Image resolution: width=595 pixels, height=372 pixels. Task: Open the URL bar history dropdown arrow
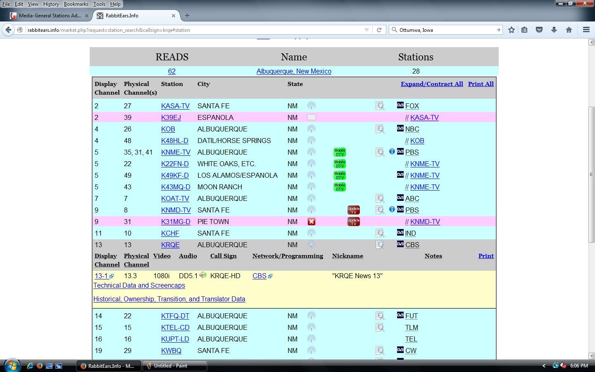tap(367, 30)
